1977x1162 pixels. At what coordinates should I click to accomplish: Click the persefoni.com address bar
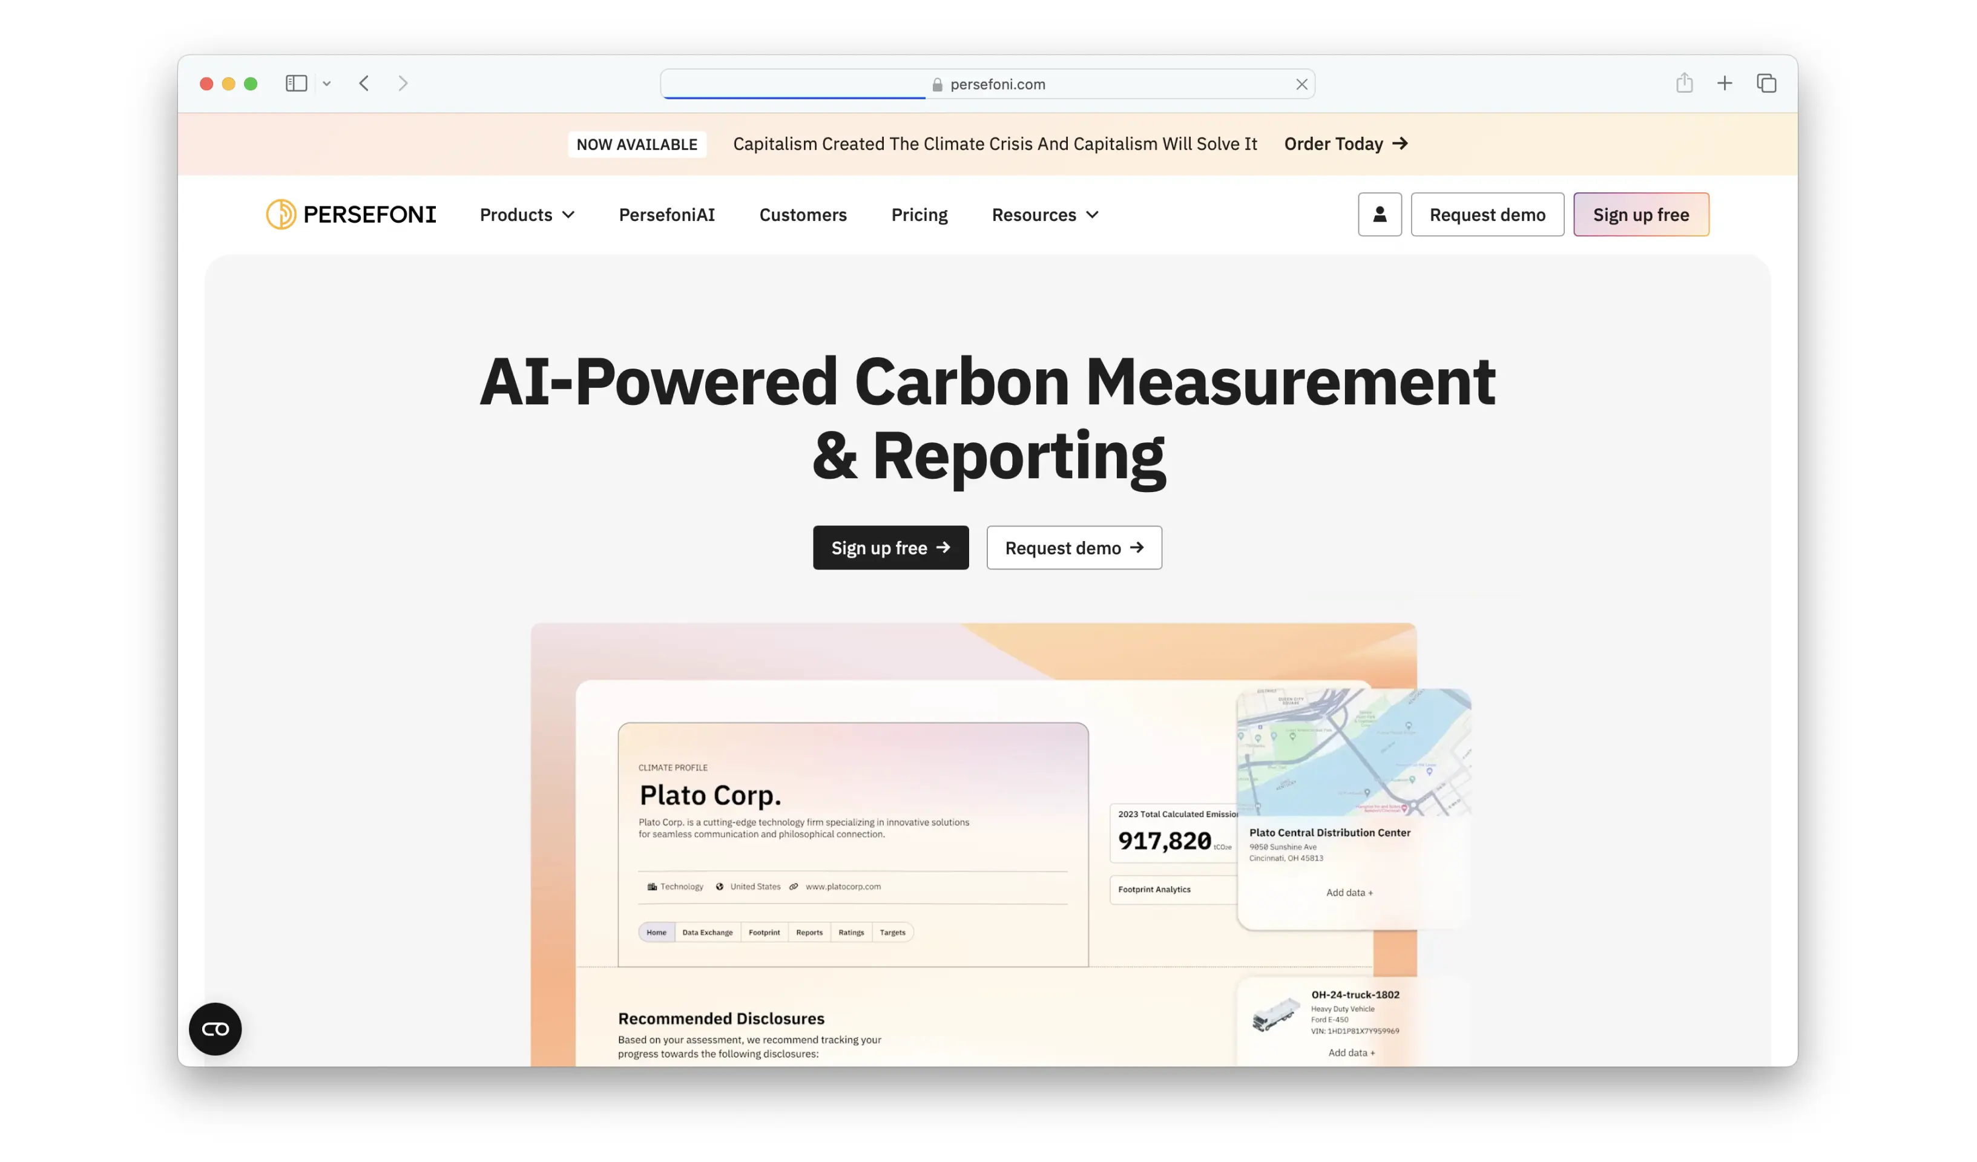996,84
